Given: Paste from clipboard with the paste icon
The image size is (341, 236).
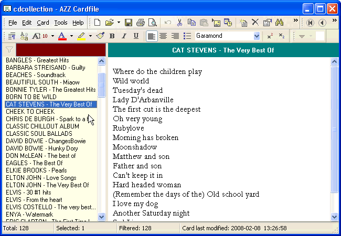Looking at the screenshot, I should pyautogui.click(x=204, y=23).
